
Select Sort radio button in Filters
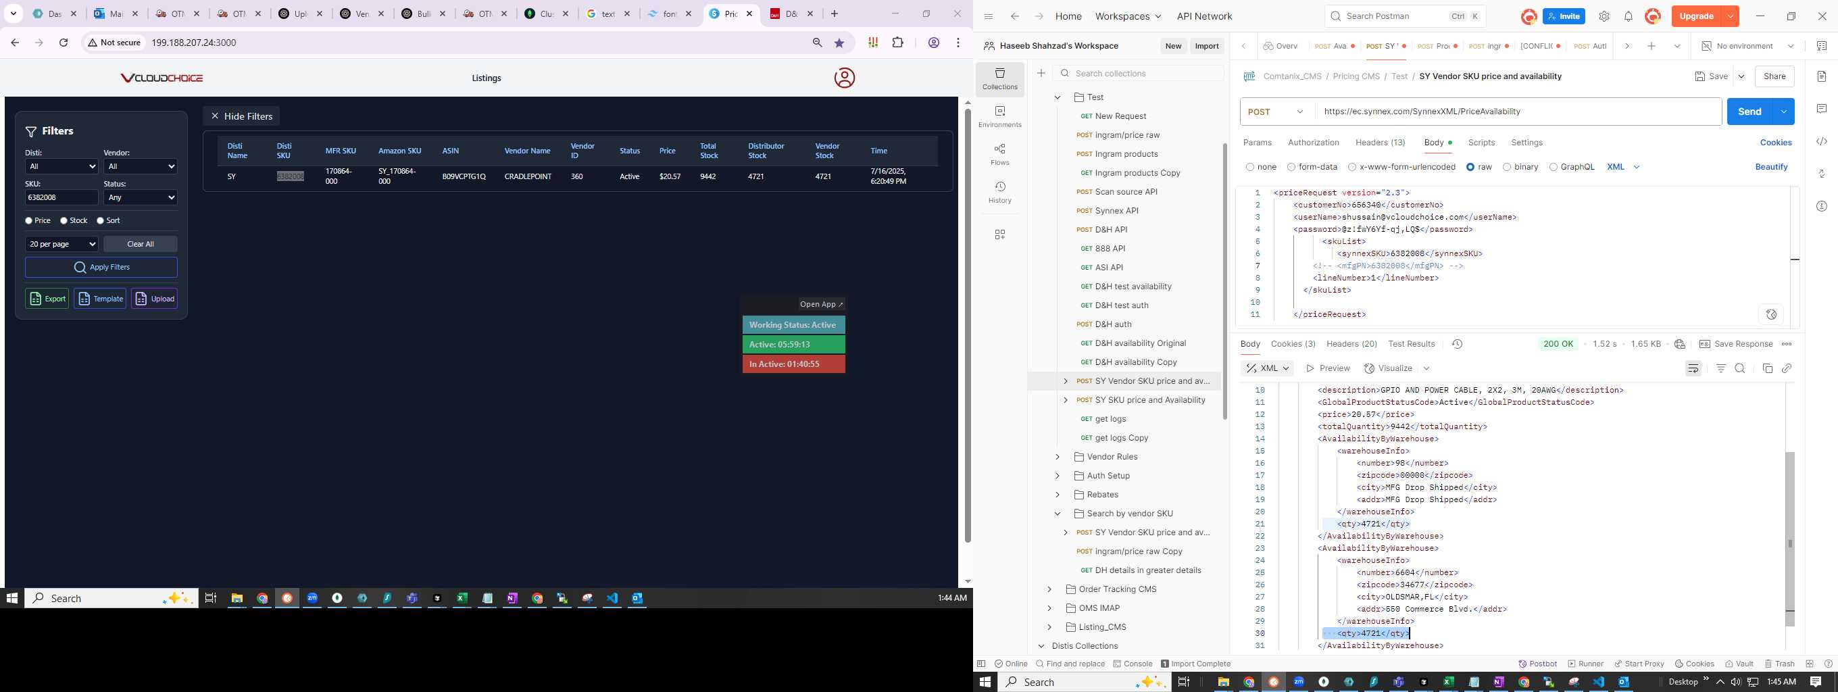click(100, 221)
